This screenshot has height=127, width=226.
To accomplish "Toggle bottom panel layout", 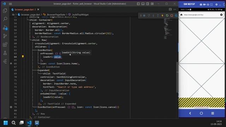I will (143, 4).
